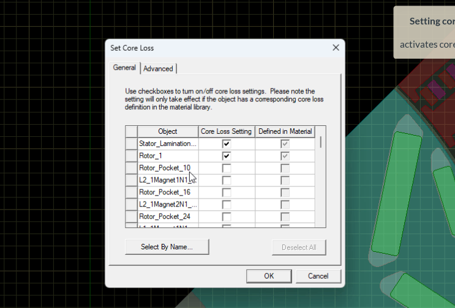Turn on Core Loss for Rotor_Pocket_16
Screen dimensions: 455x308
pos(227,193)
